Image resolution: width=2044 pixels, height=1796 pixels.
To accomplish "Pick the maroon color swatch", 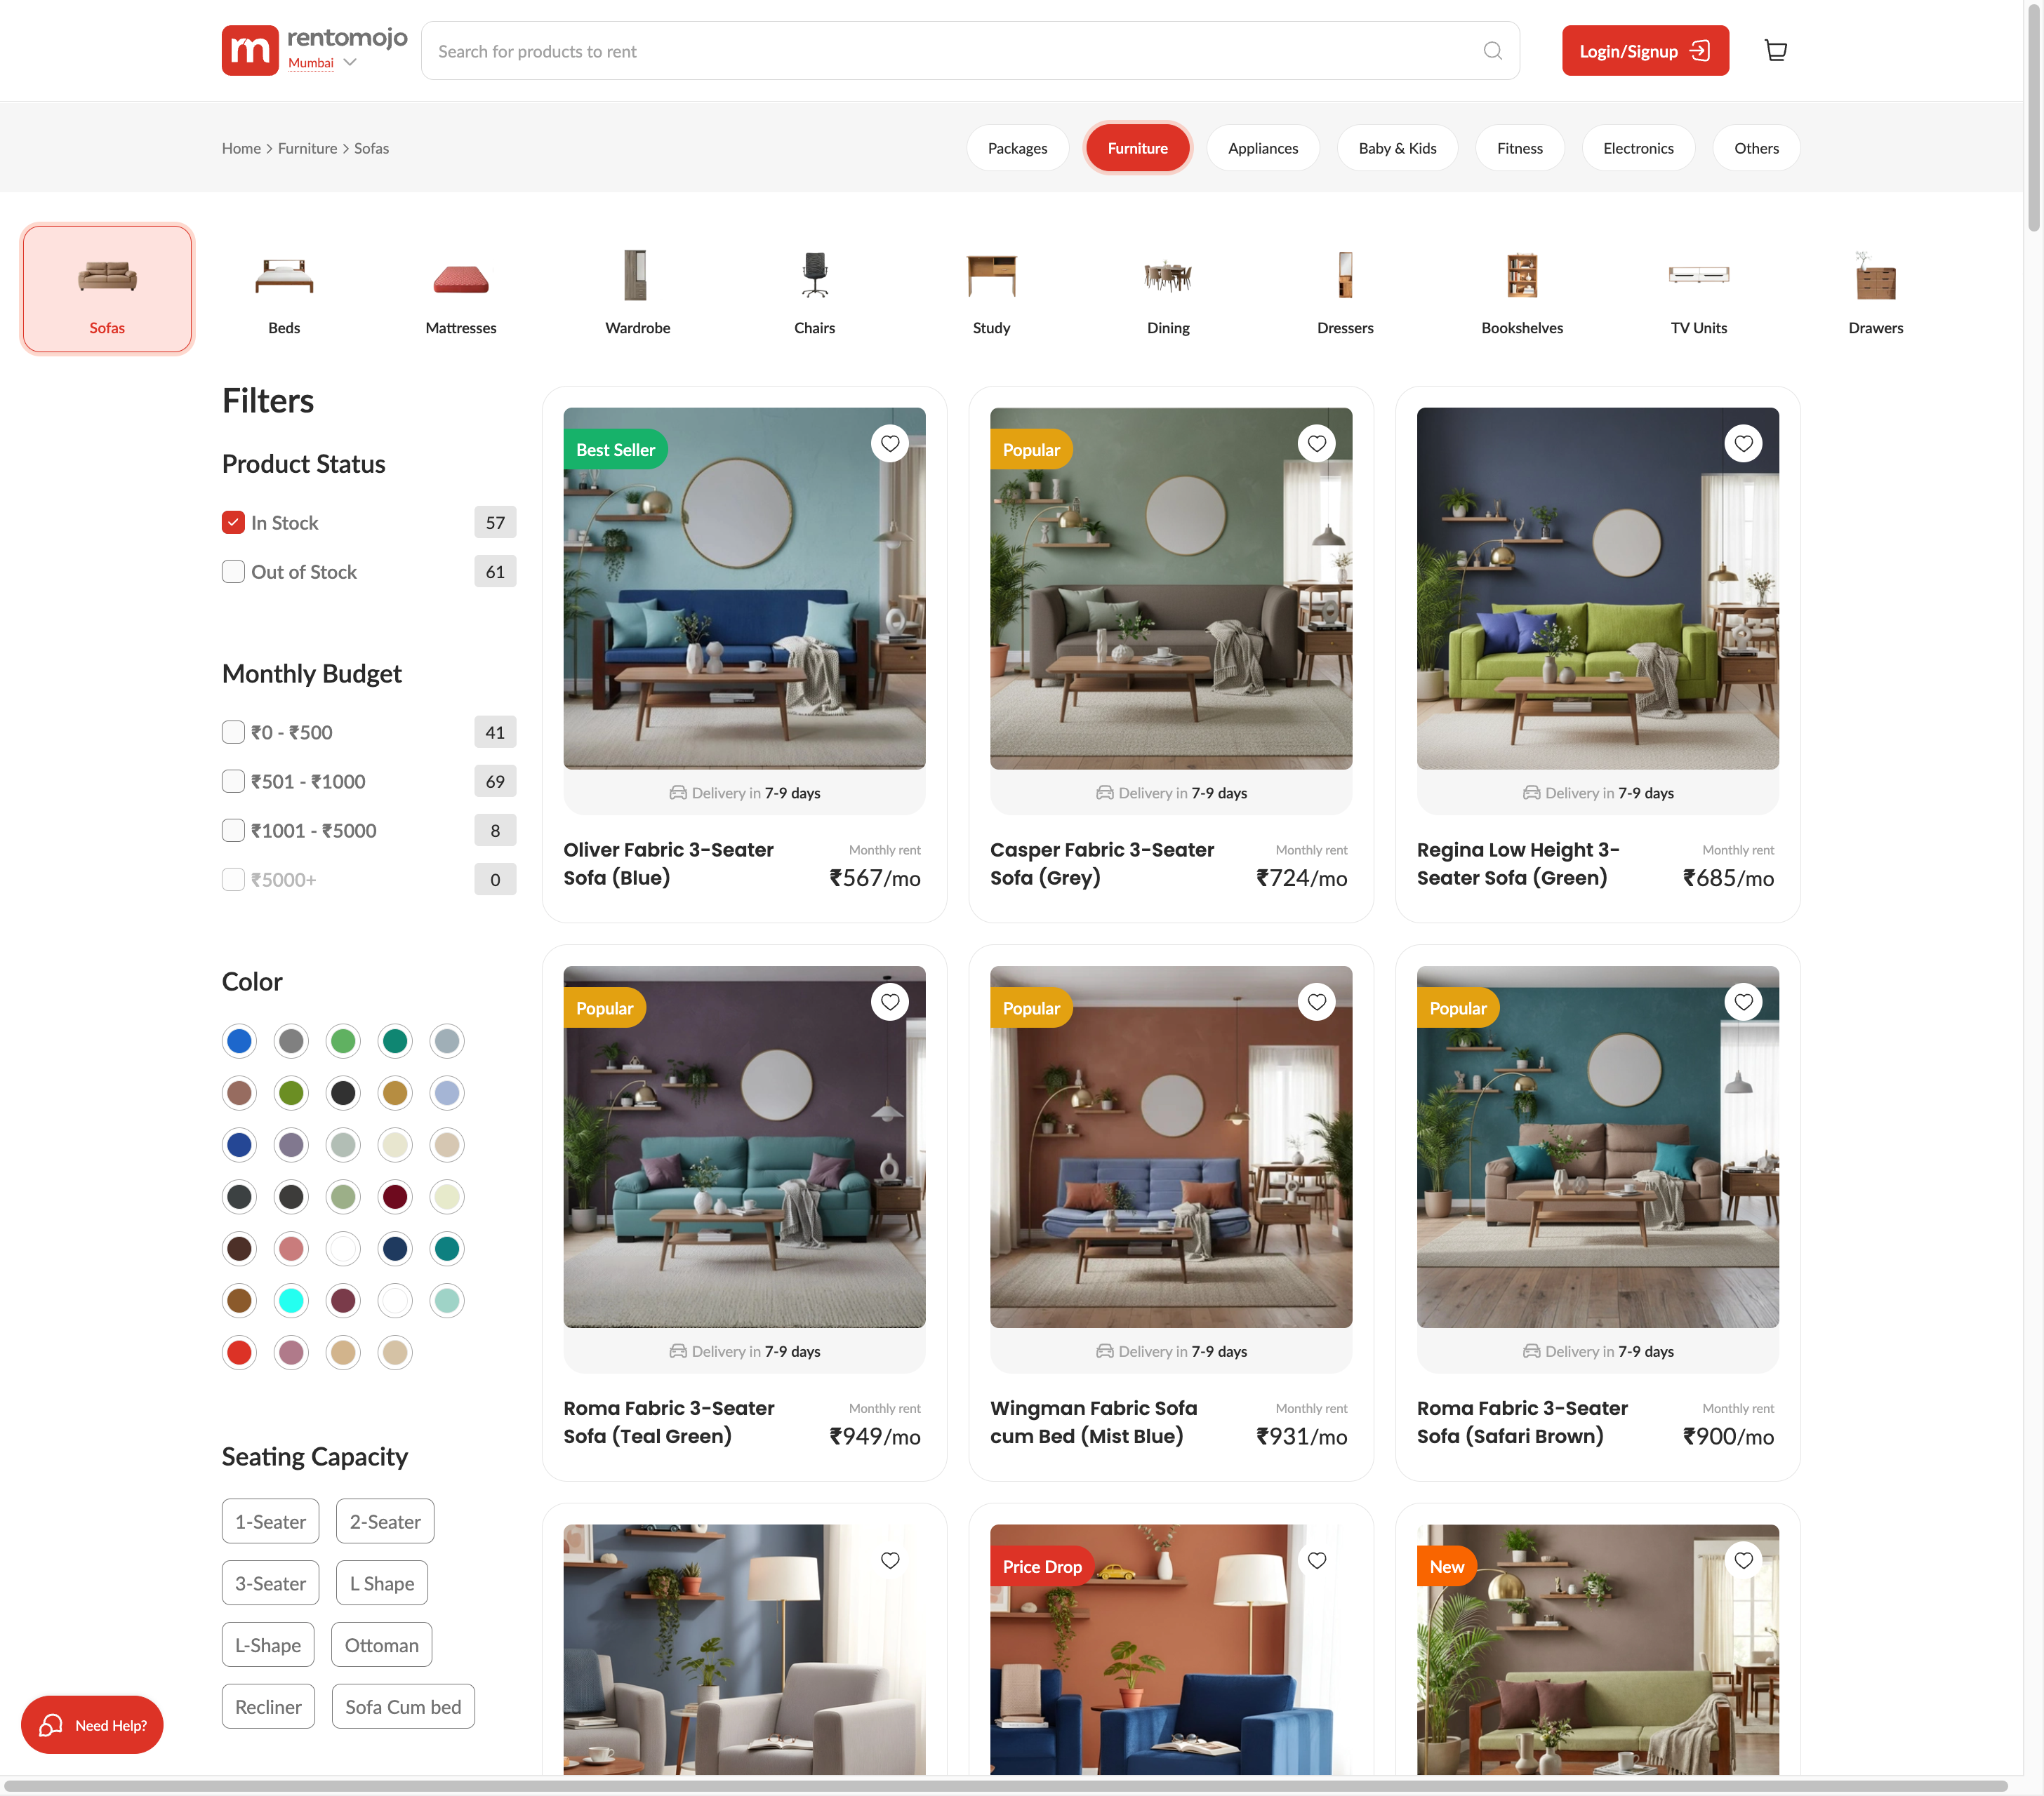I will [x=395, y=1198].
